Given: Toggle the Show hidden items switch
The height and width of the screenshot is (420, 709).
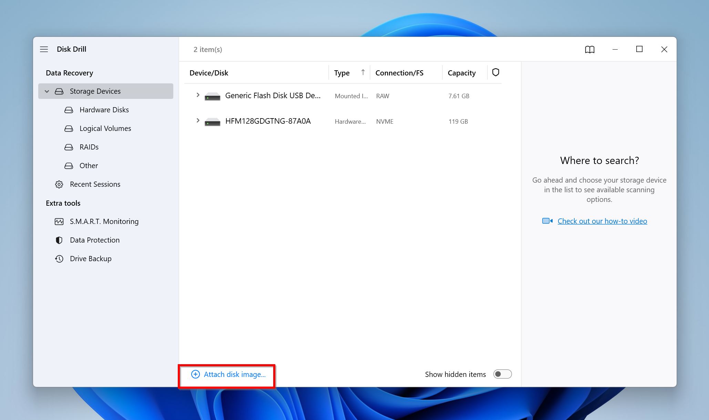Looking at the screenshot, I should (503, 374).
